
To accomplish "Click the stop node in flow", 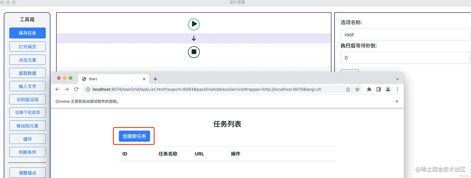I will 194,52.
